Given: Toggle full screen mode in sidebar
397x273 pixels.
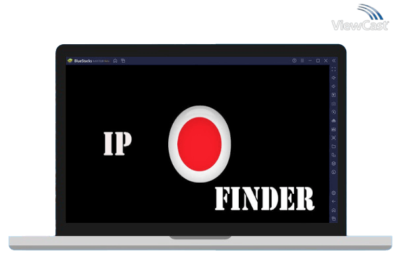Looking at the screenshot, I should (334, 69).
